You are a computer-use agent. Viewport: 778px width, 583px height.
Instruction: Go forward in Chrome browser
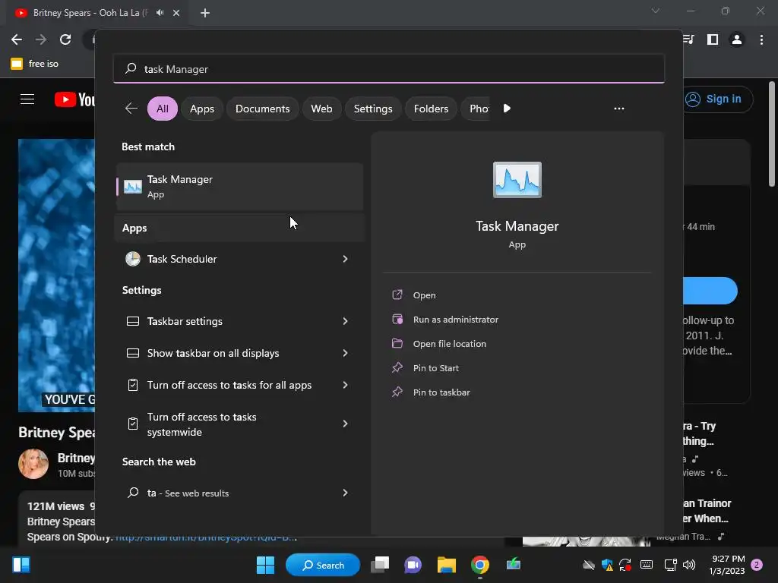tap(41, 39)
